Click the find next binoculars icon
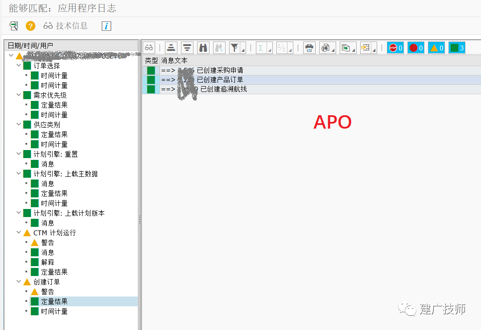The height and width of the screenshot is (330, 481). point(219,48)
